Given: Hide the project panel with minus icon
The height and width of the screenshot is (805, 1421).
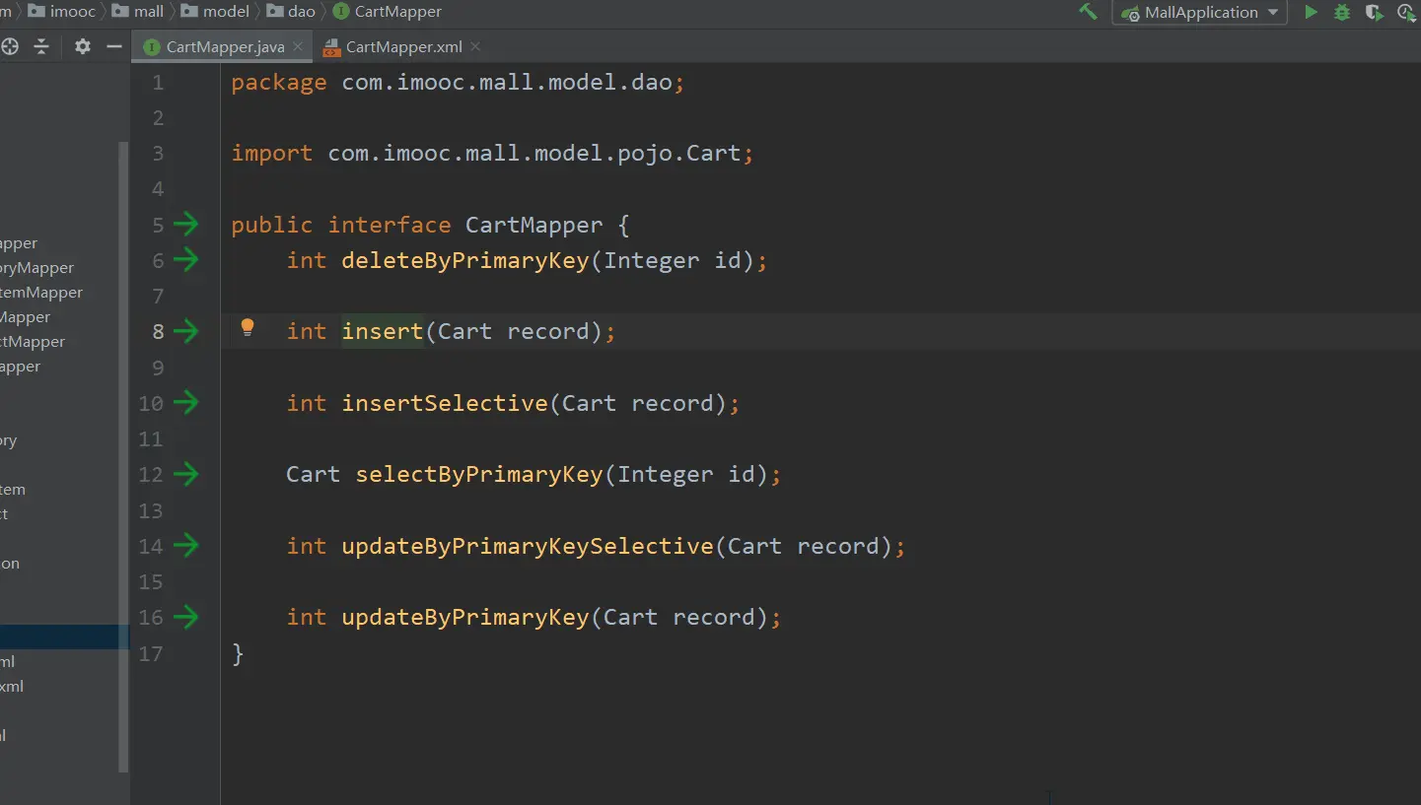Looking at the screenshot, I should [x=114, y=46].
